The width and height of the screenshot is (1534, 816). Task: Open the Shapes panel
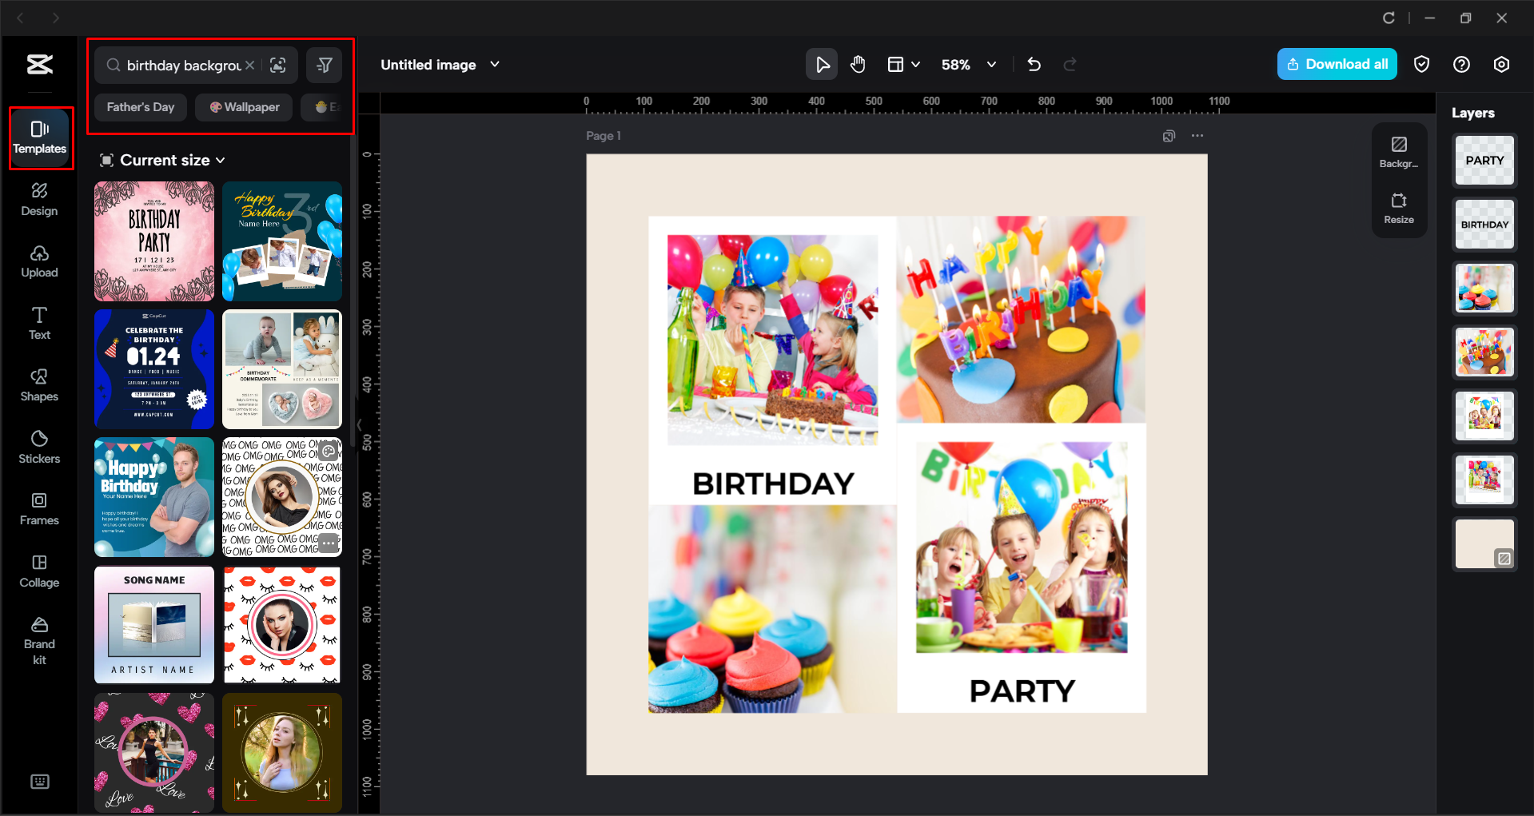point(39,385)
